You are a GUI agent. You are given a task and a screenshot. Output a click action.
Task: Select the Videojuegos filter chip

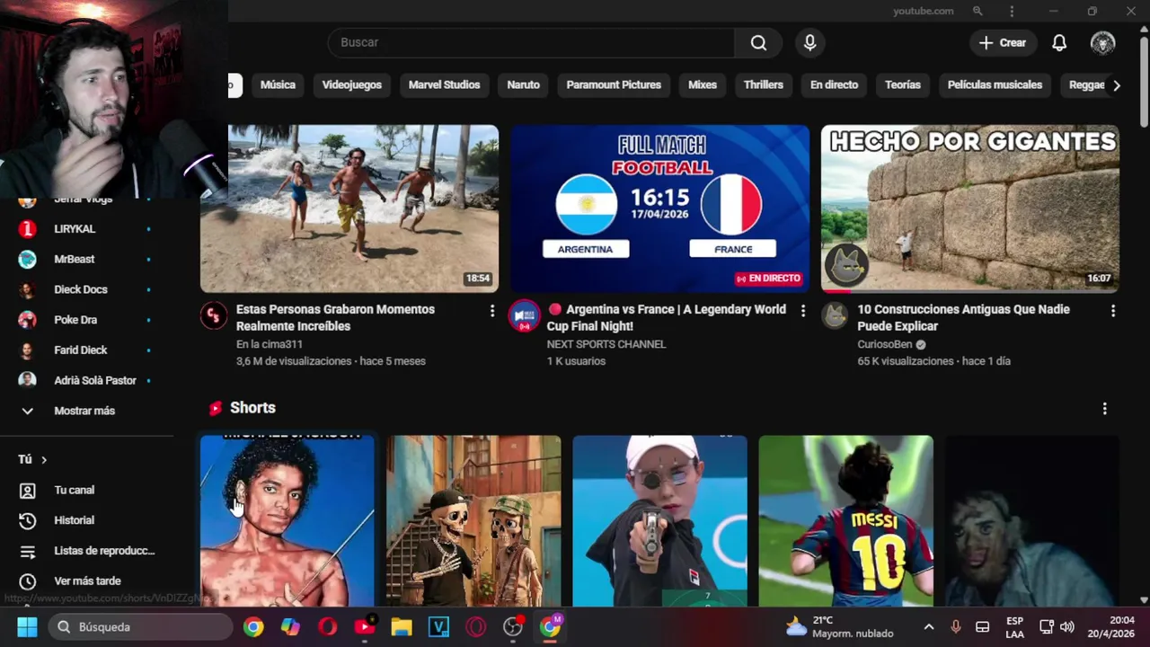pos(352,84)
